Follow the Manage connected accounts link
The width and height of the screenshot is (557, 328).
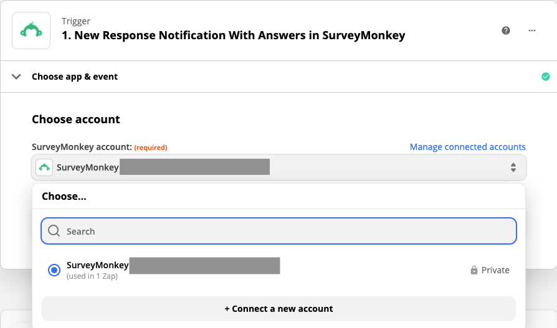coord(467,147)
